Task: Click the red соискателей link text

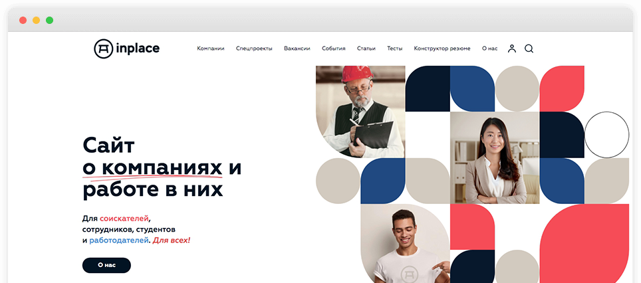Action: (x=124, y=219)
